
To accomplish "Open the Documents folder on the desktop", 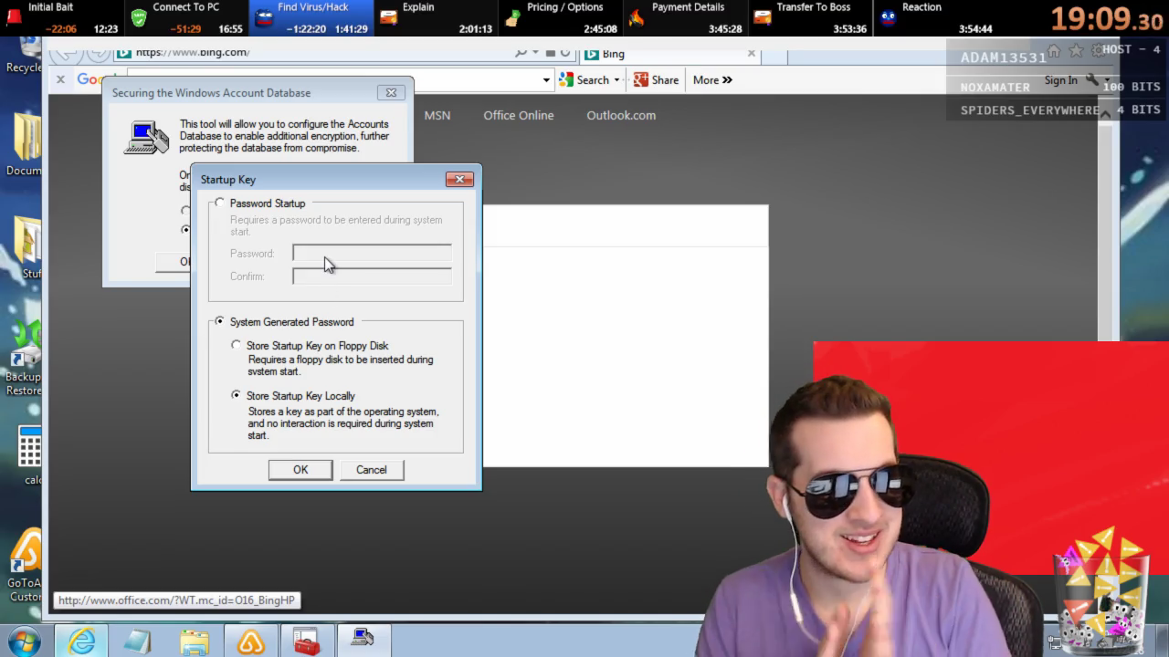I will 26,146.
